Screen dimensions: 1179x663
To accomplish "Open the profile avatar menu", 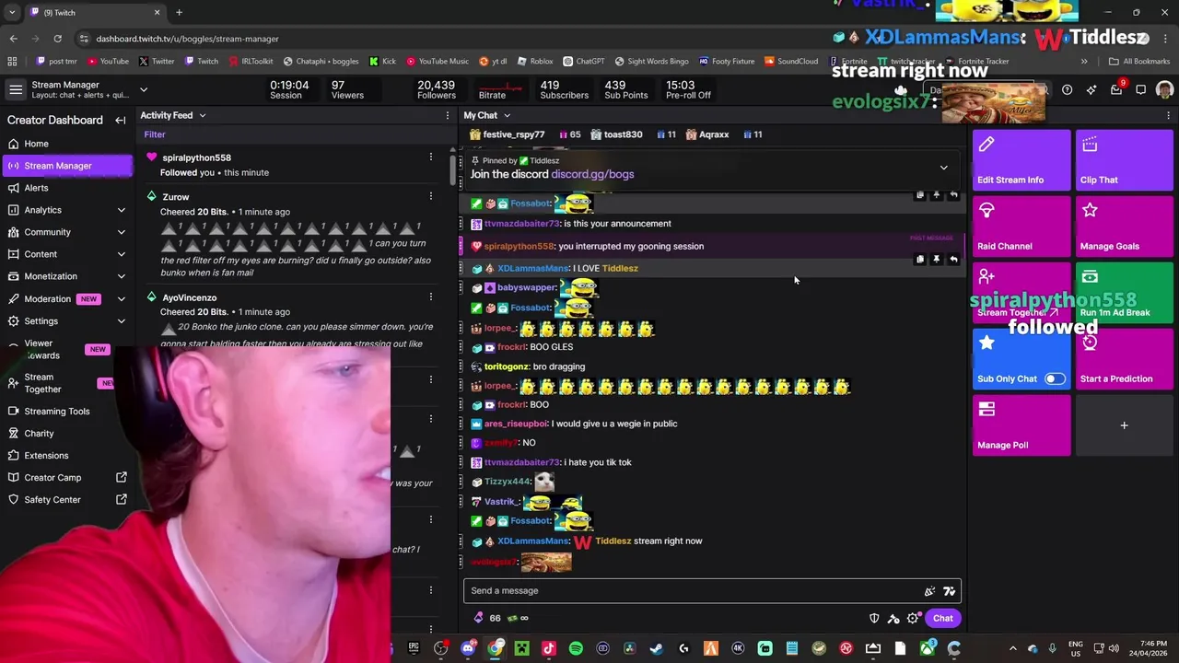I will 1164,90.
